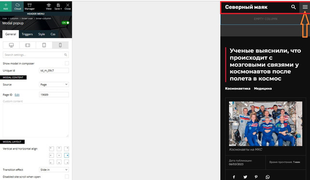Click the Edit link beside Page ID
Viewport: 310px width, 180px height.
point(17,95)
